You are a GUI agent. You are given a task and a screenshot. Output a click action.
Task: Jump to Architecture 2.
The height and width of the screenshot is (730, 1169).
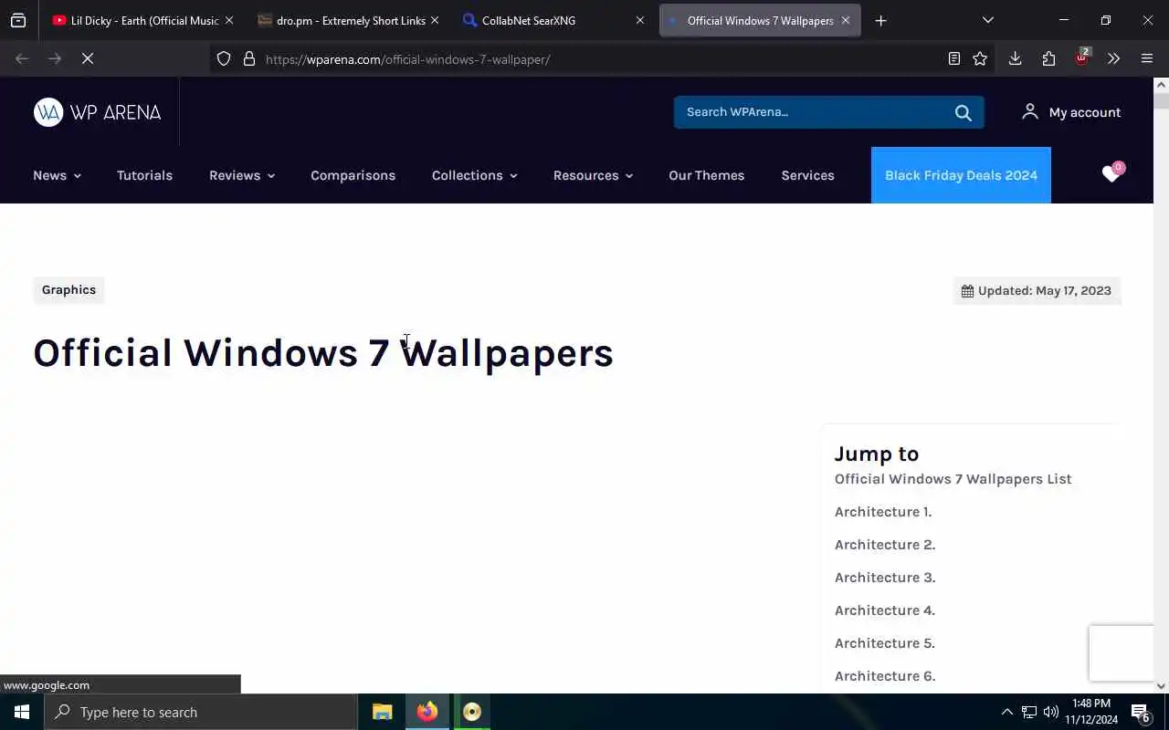pos(885,545)
